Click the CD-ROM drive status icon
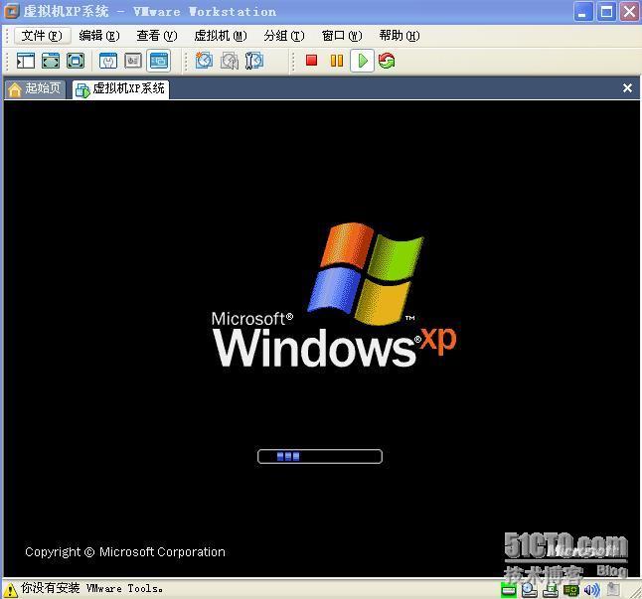Image resolution: width=642 pixels, height=599 pixels. pos(530,590)
